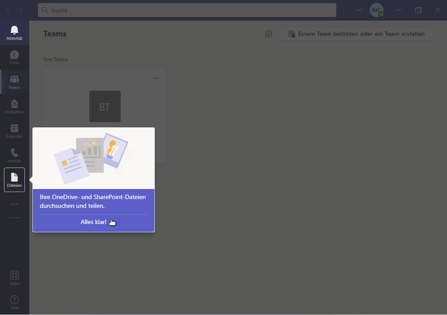Open BT team card options menu
Image resolution: width=447 pixels, height=315 pixels.
coord(156,78)
